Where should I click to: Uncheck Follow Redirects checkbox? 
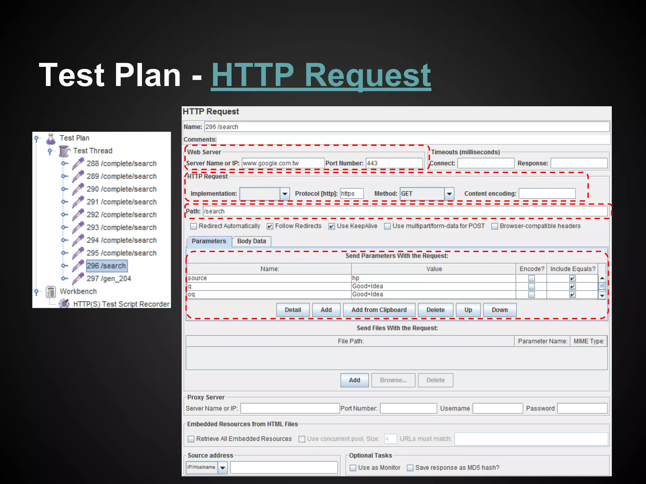(x=270, y=226)
